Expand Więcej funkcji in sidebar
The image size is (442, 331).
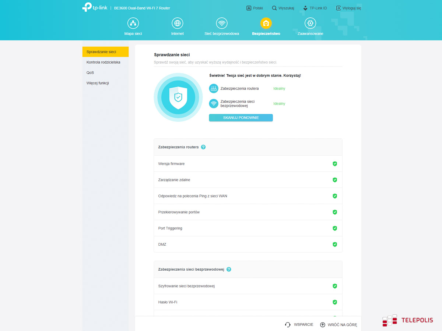pyautogui.click(x=98, y=83)
